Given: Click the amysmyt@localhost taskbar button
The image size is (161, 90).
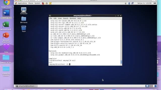Looking at the screenshot, I should tap(26, 86).
